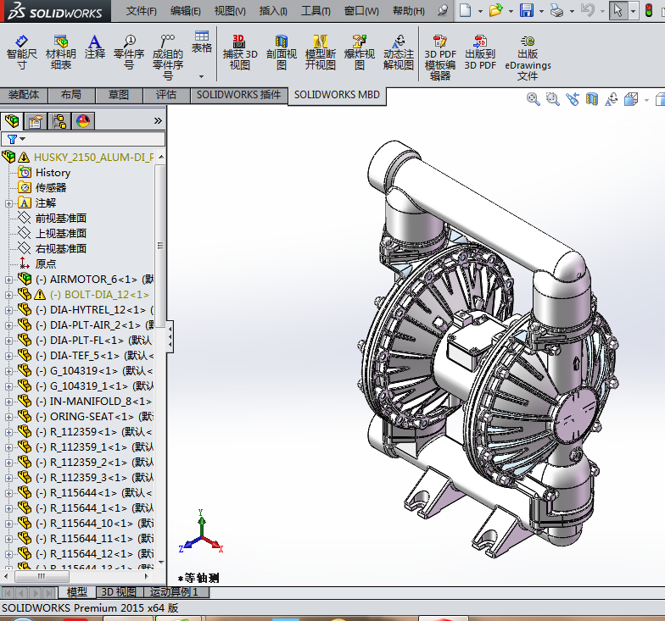Switch to the 草图 ribbon tab
The width and height of the screenshot is (665, 621).
pos(119,95)
